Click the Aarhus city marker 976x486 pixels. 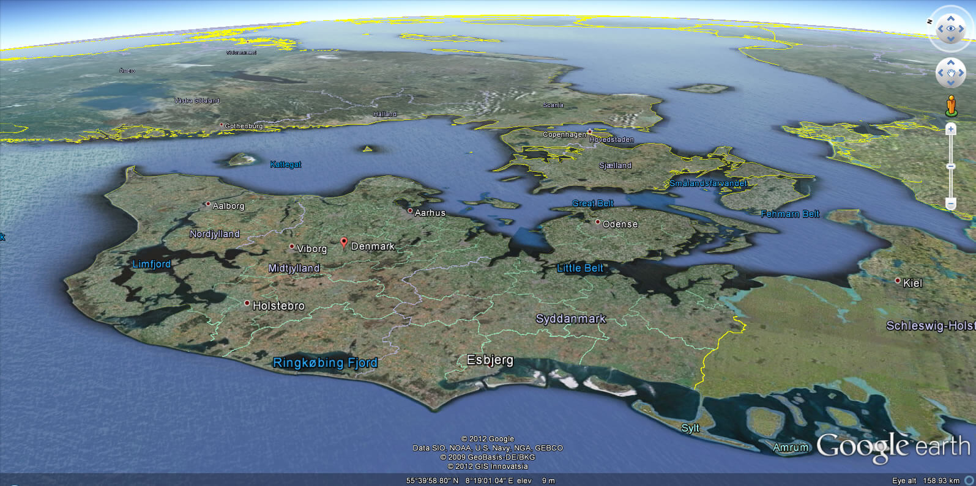(410, 211)
